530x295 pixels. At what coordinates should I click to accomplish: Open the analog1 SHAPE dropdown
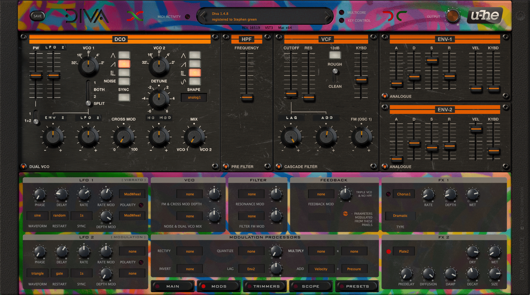[x=194, y=98]
